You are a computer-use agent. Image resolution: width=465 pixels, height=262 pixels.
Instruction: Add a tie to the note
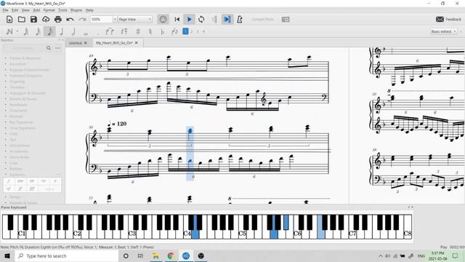[110, 31]
